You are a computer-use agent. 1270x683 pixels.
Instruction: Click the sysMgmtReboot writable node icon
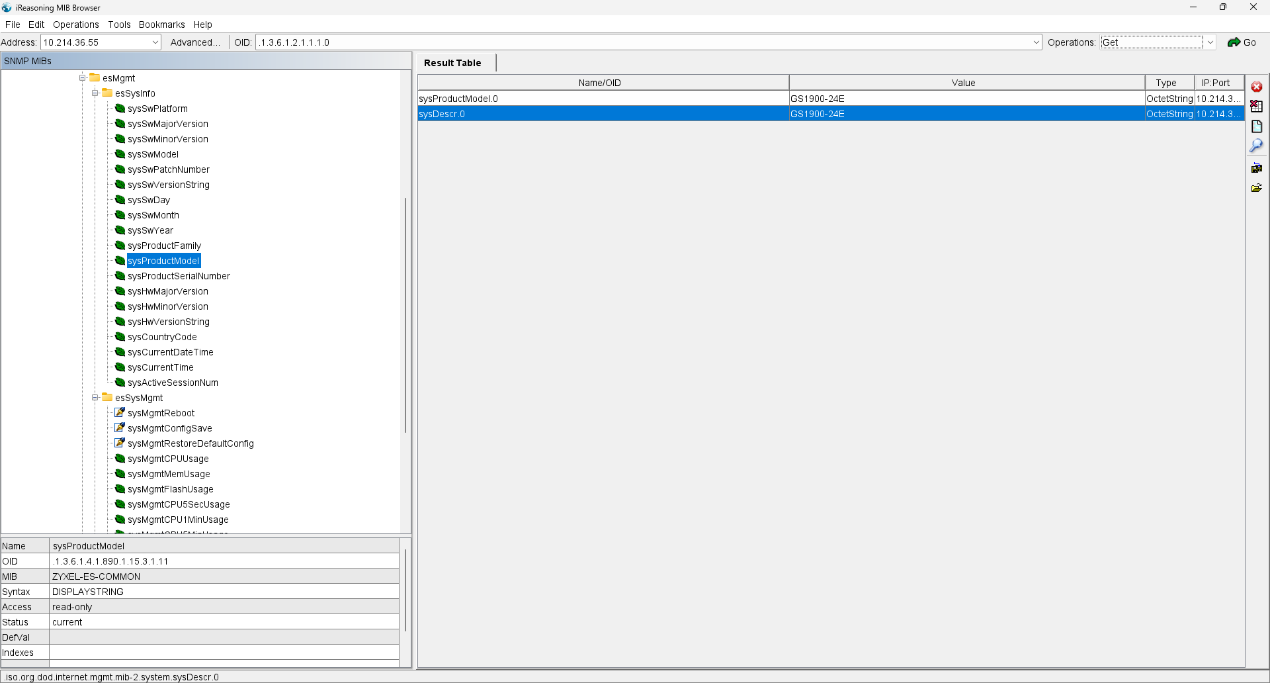point(120,412)
